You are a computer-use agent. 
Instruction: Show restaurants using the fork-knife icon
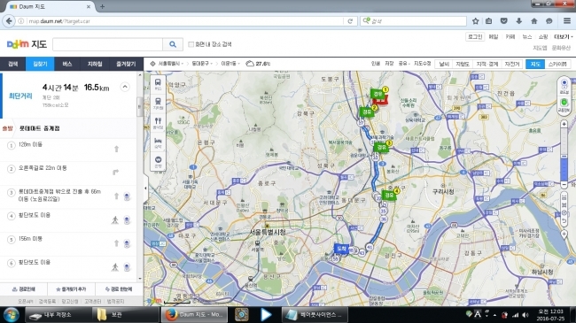158,123
